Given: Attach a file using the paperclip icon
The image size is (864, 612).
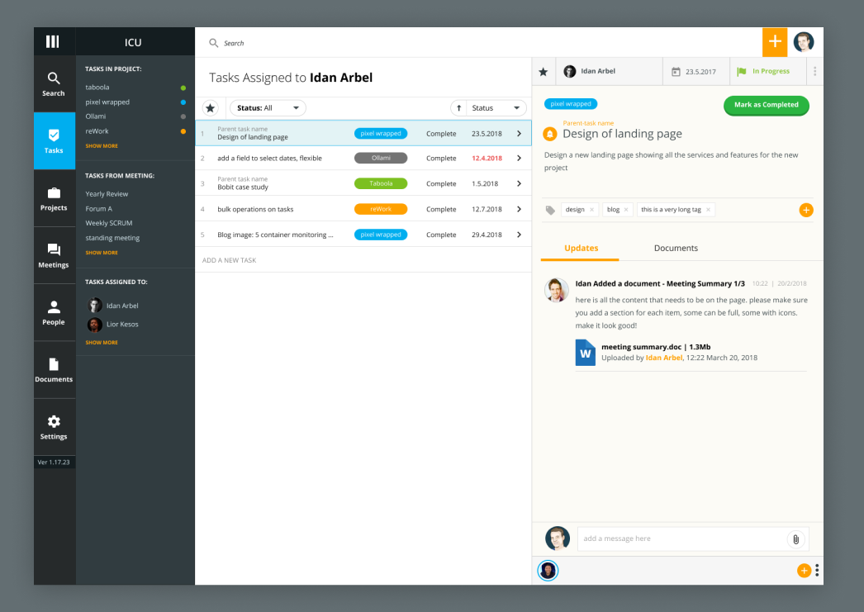Looking at the screenshot, I should tap(795, 538).
